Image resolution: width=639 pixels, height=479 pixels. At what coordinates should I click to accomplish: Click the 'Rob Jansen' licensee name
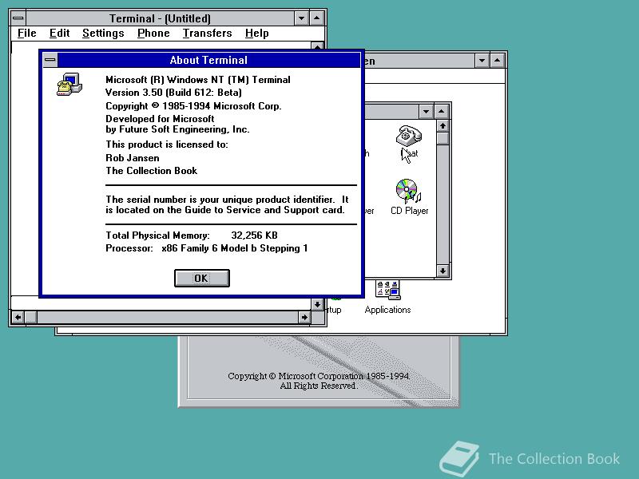133,158
